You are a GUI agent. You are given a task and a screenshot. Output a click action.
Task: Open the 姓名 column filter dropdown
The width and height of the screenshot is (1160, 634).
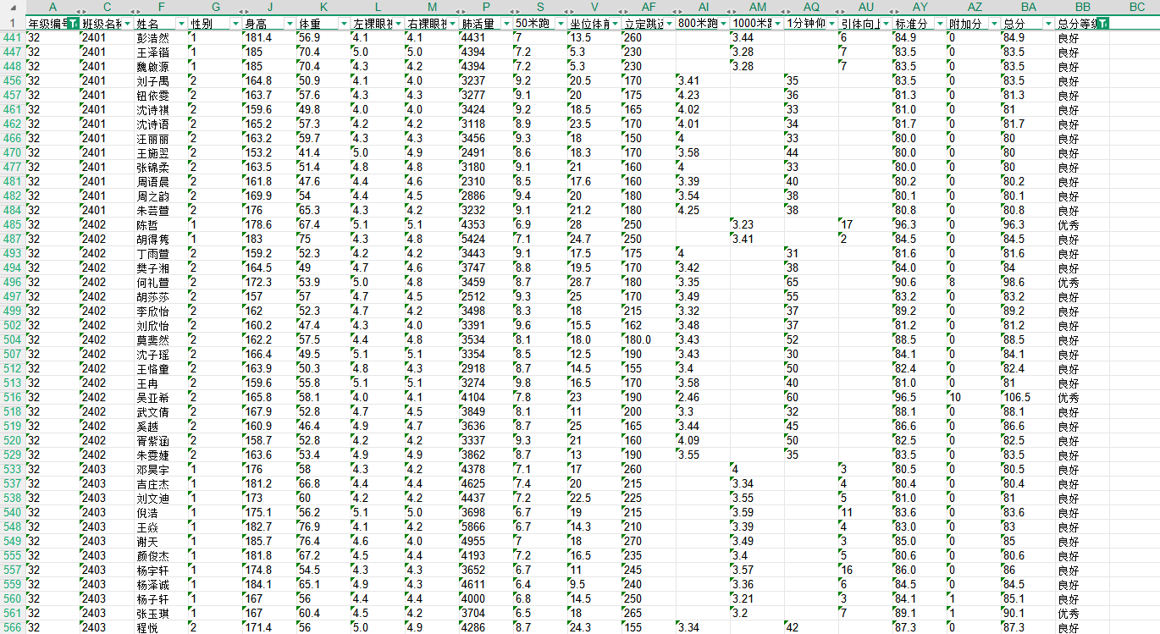pyautogui.click(x=181, y=24)
